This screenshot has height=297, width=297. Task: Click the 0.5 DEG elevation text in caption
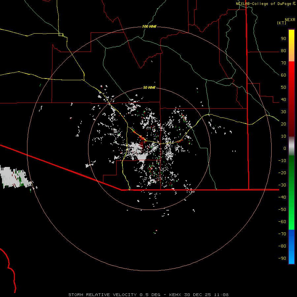pos(150,295)
